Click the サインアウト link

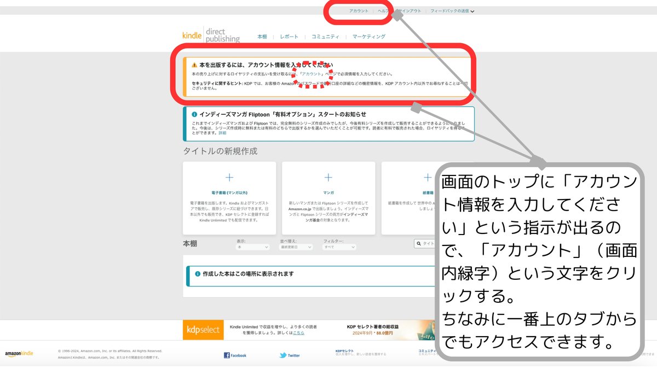click(x=410, y=11)
